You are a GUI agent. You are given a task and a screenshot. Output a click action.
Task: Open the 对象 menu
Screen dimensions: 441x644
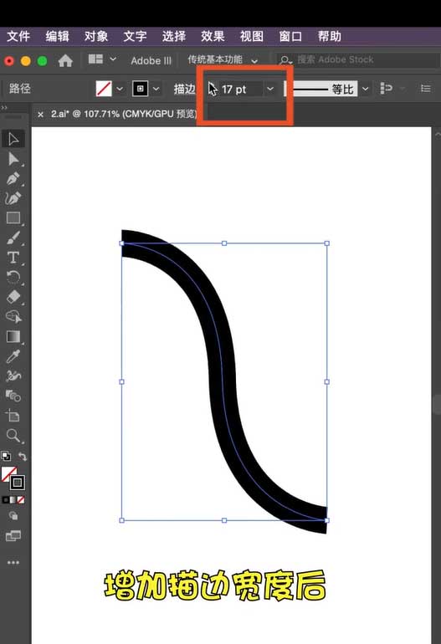pyautogui.click(x=96, y=36)
